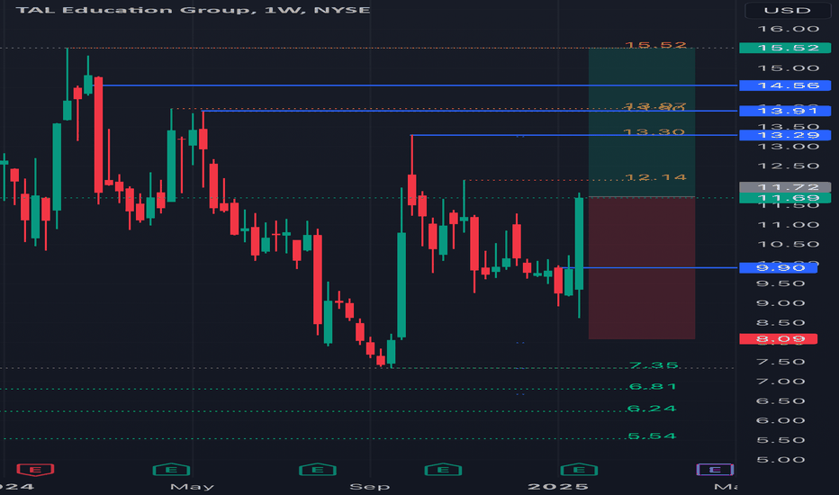This screenshot has width=839, height=495.
Task: Select the red 8.09 stop price label
Action: point(778,338)
